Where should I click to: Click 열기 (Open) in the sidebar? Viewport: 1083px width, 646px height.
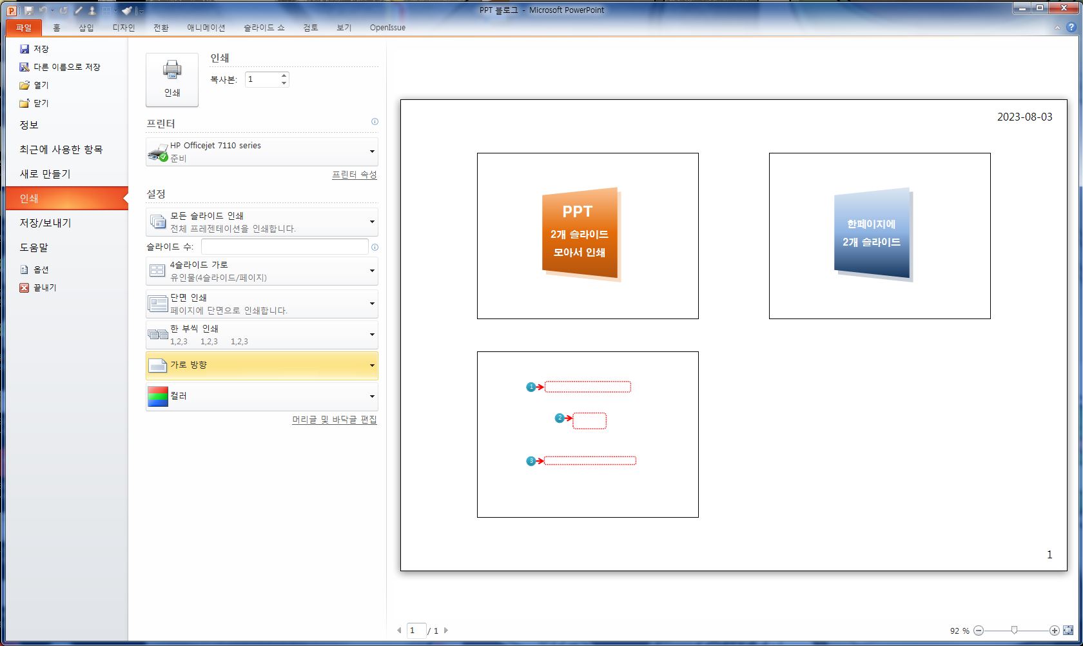[34, 85]
